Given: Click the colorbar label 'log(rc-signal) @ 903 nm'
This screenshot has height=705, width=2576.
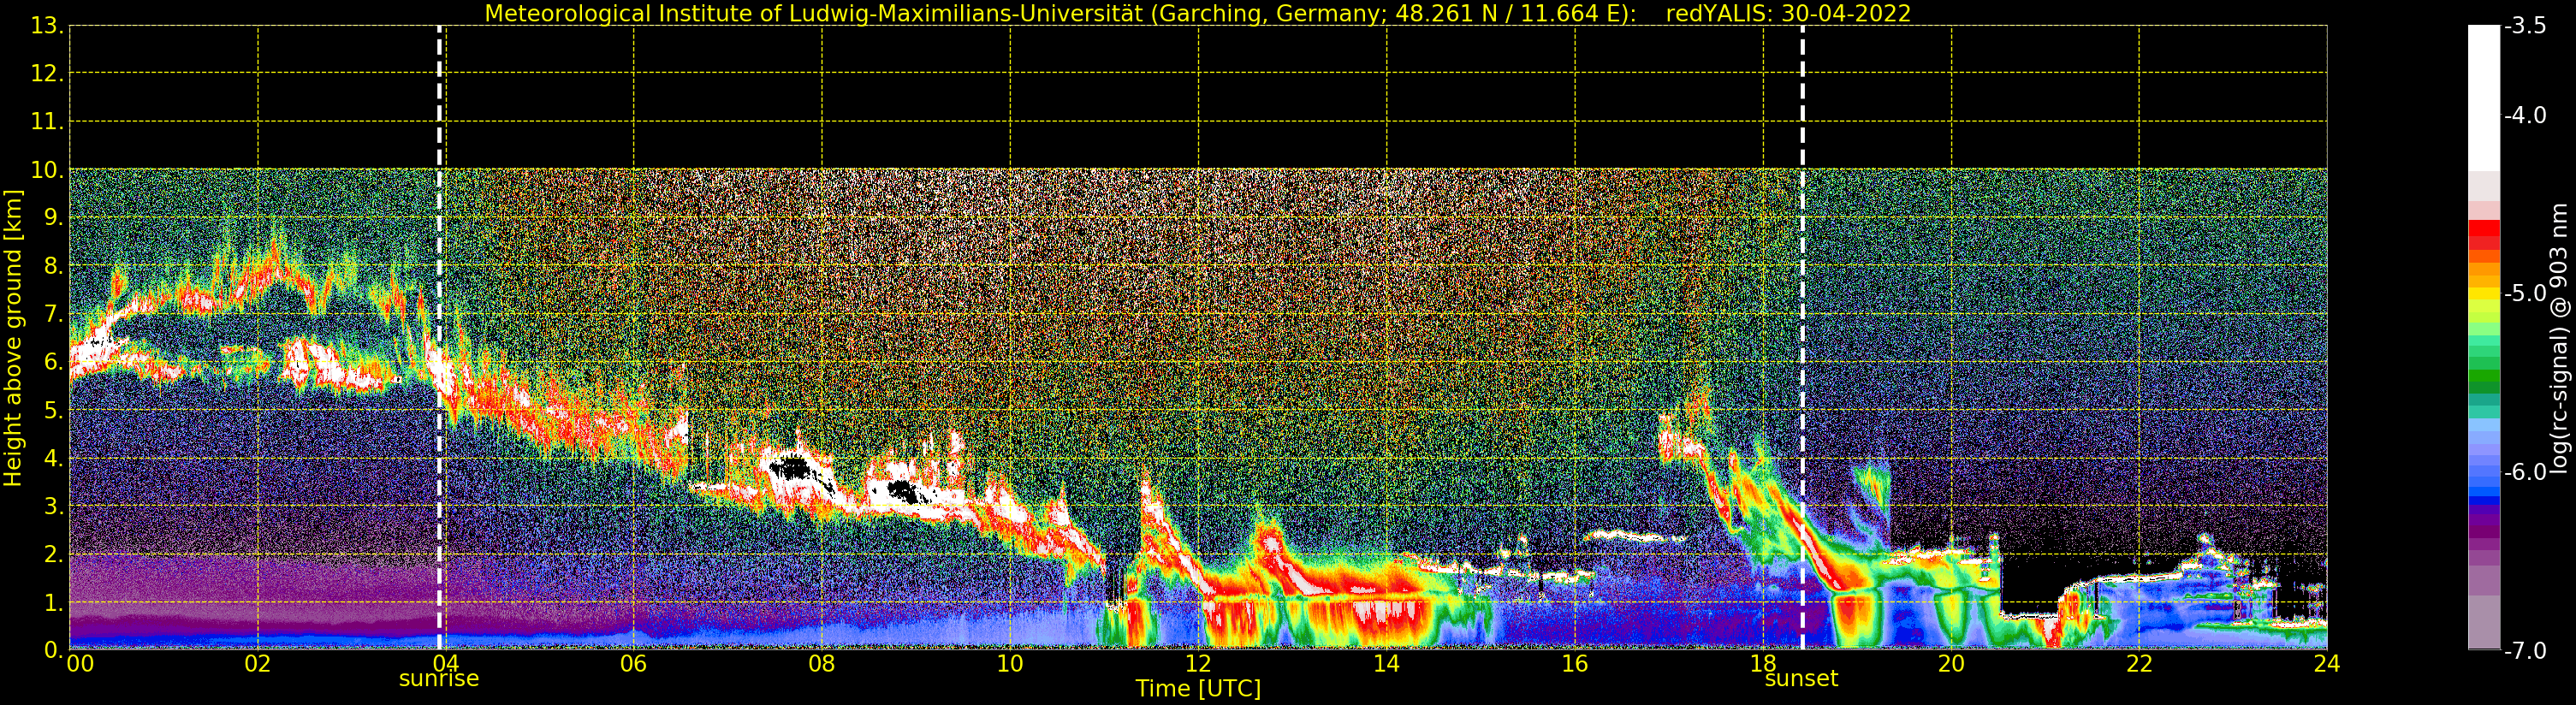Looking at the screenshot, I should pos(2559,338).
